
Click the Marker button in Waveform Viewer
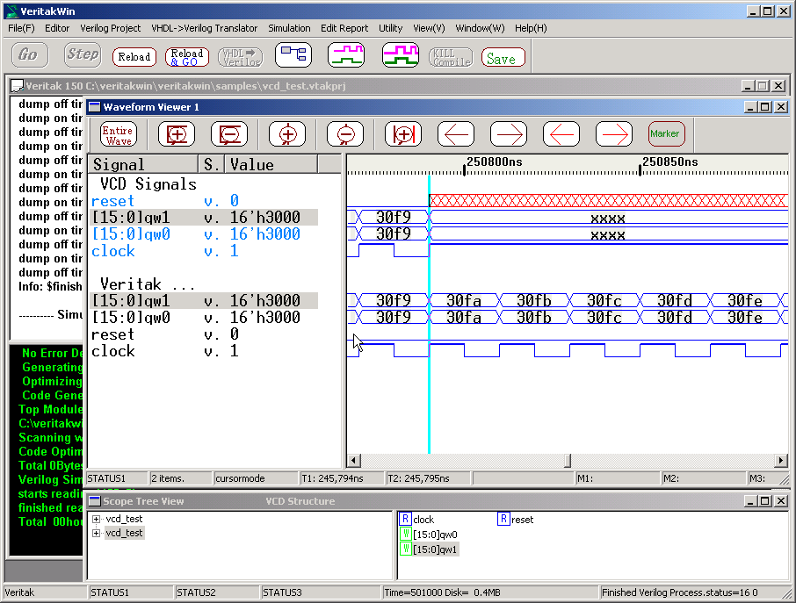pos(667,134)
